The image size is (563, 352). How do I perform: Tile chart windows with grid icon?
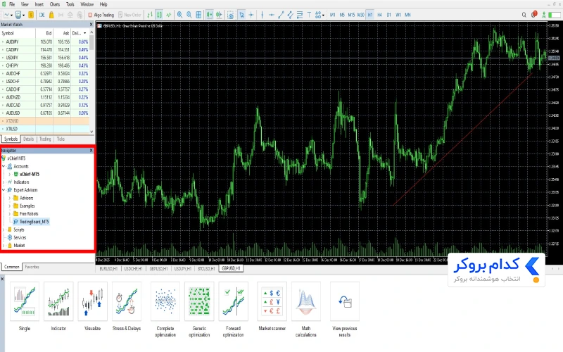pos(198,15)
